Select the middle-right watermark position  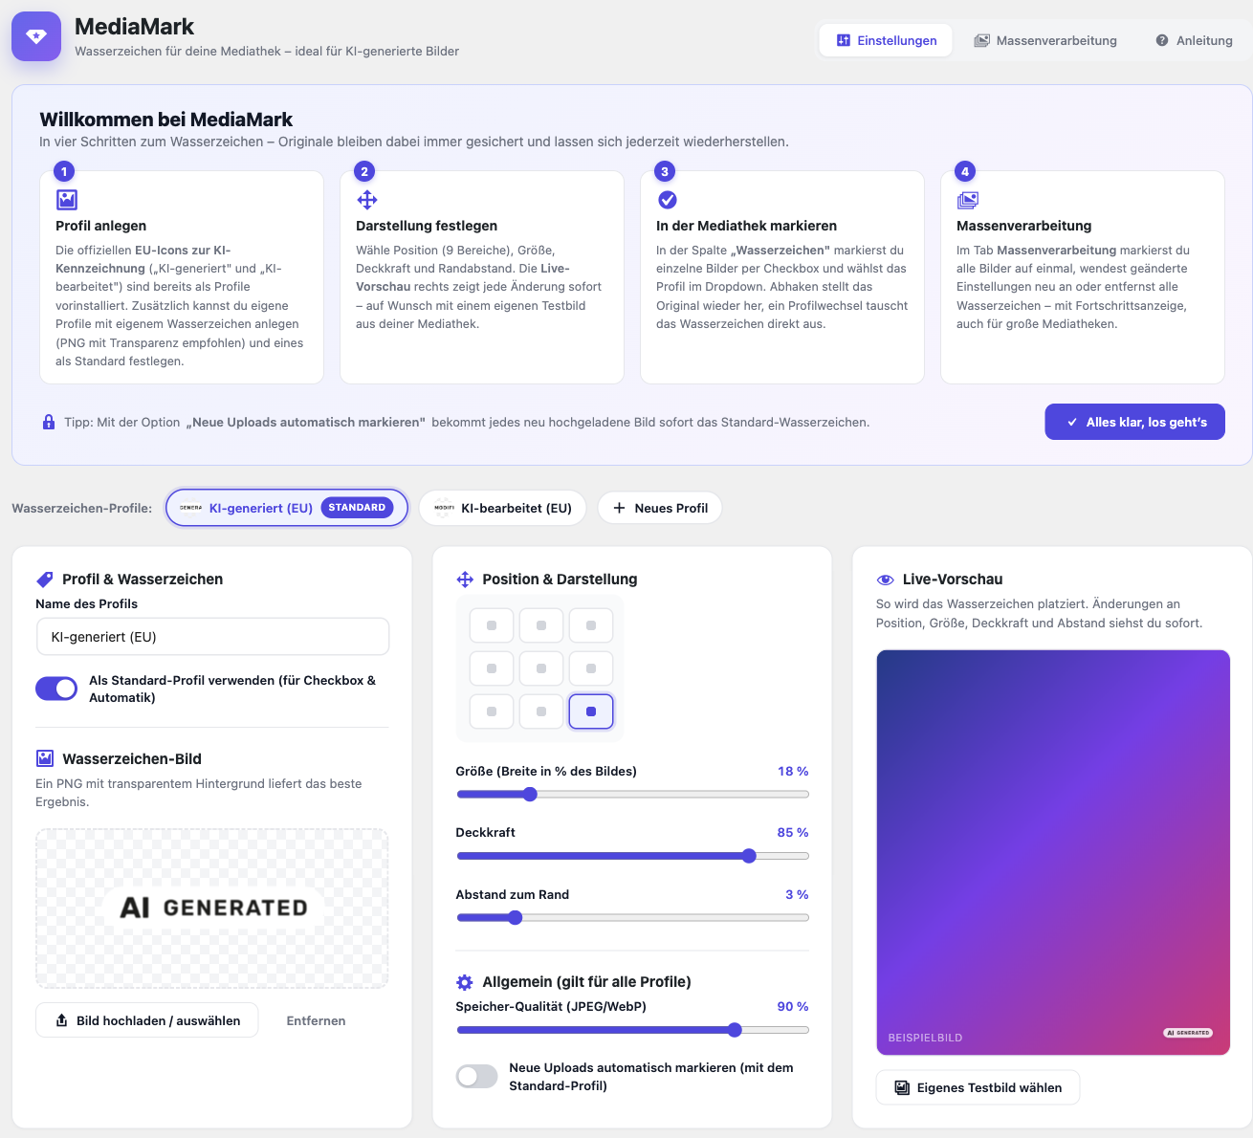click(x=591, y=668)
